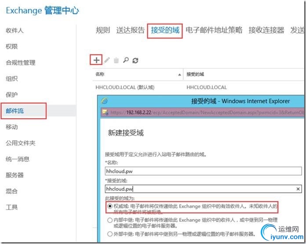Open the 电子邮件地址策略 tab
The height and width of the screenshot is (244, 306).
214,30
